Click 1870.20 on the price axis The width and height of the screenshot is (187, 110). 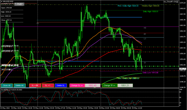pyautogui.click(x=183, y=3)
